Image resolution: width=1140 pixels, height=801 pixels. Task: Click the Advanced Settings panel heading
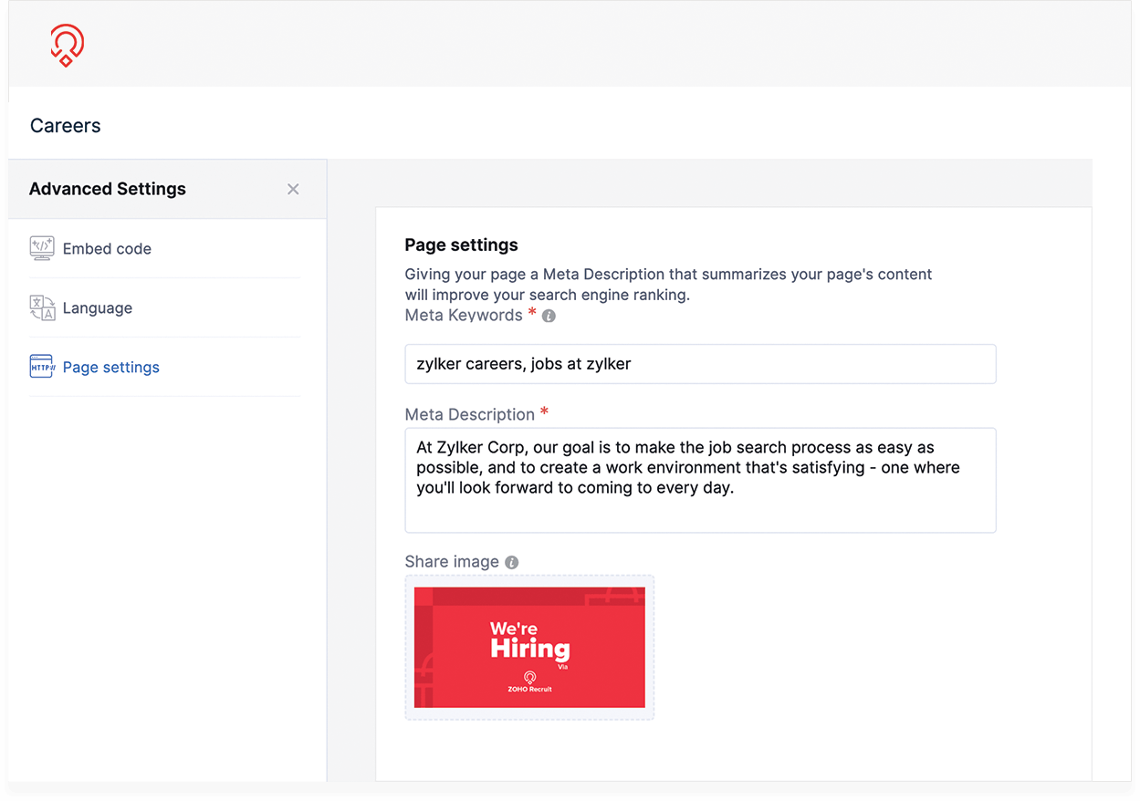pos(108,189)
